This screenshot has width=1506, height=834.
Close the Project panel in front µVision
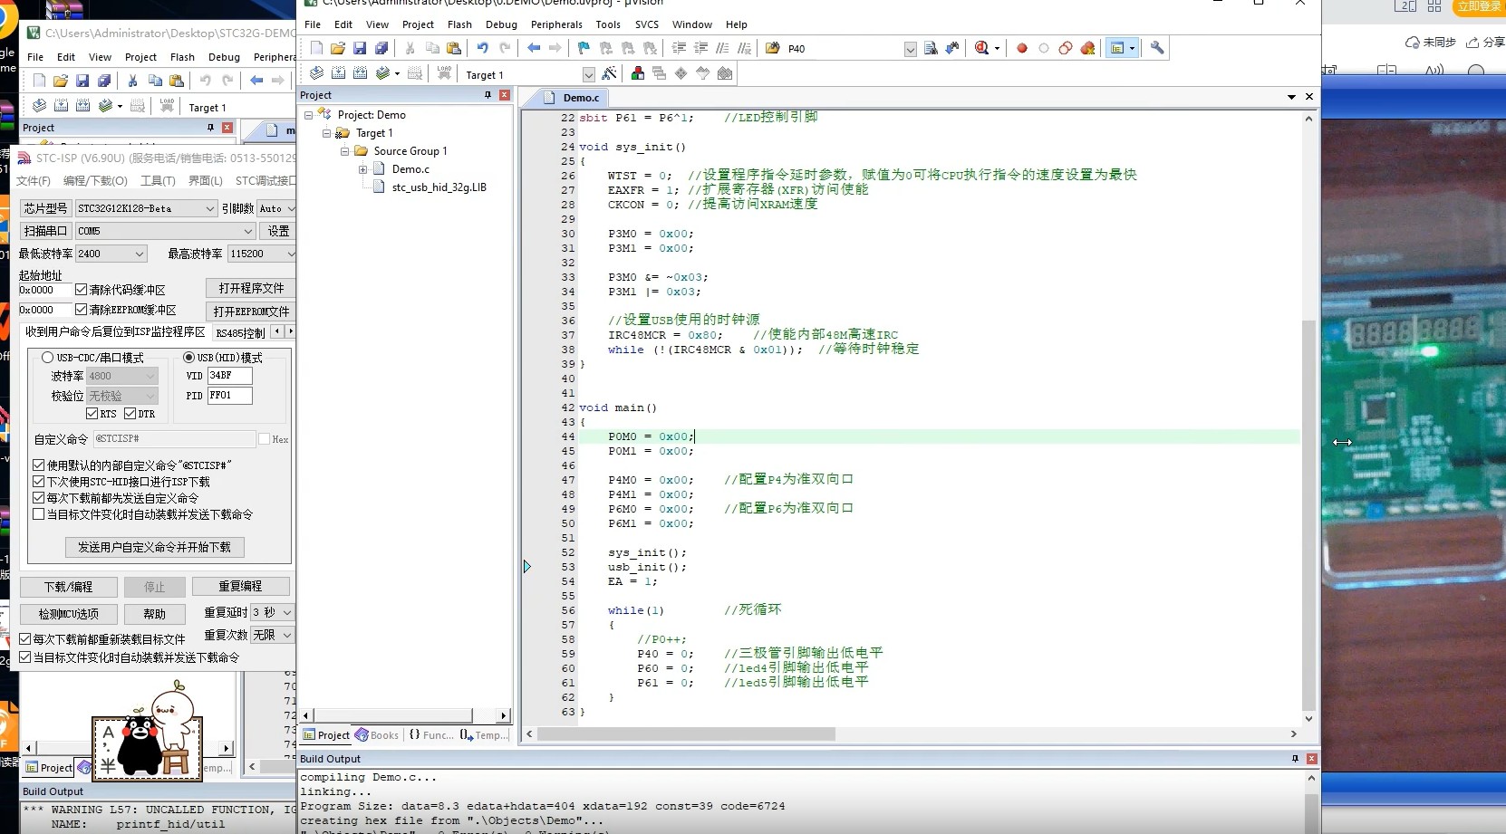pyautogui.click(x=505, y=95)
